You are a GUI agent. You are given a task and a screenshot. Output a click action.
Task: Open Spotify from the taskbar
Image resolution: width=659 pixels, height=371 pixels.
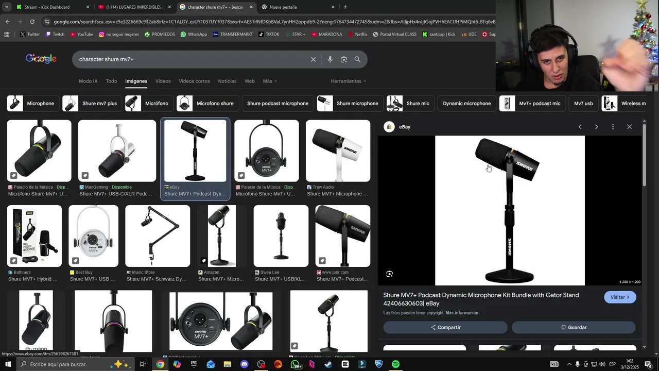[395, 364]
